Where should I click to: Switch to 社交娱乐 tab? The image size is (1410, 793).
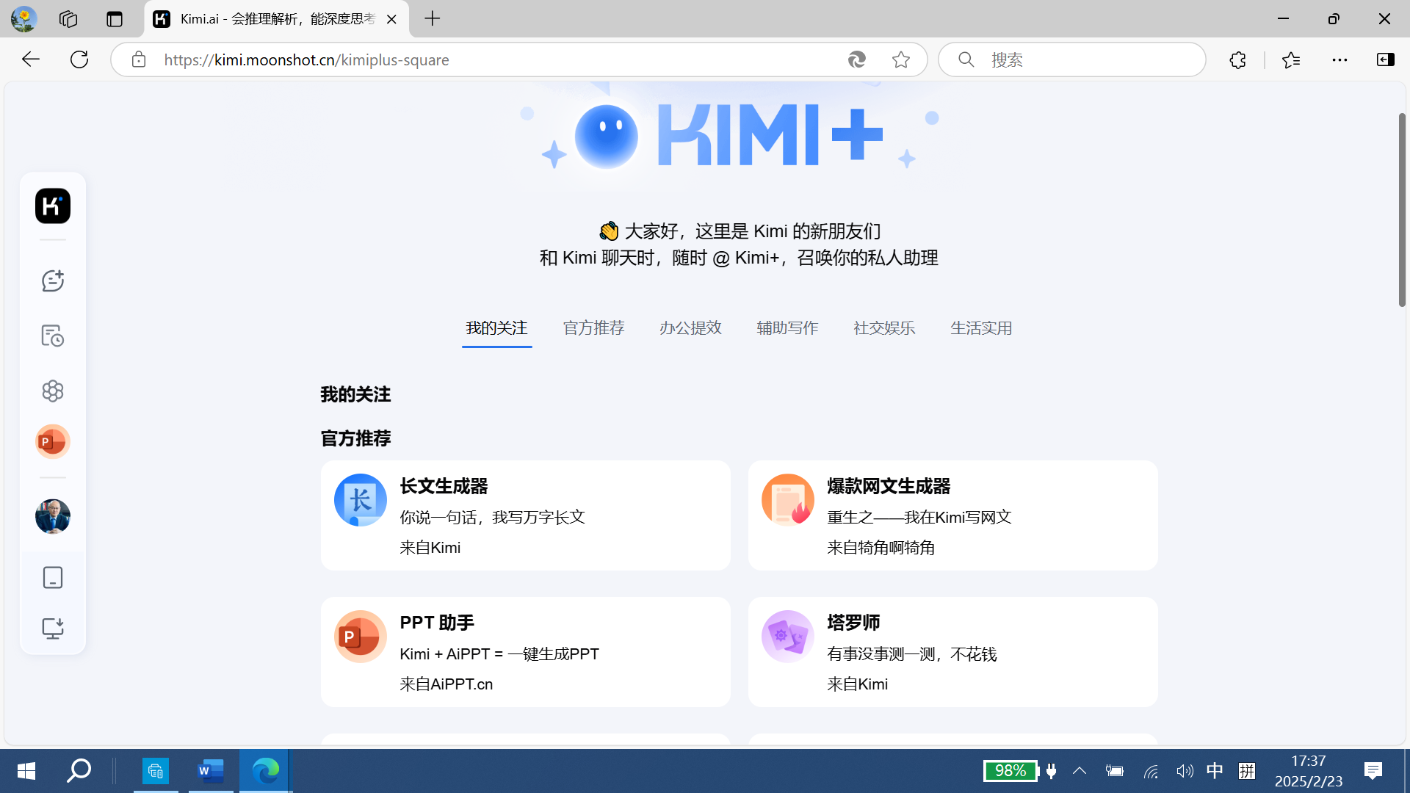[x=885, y=328]
